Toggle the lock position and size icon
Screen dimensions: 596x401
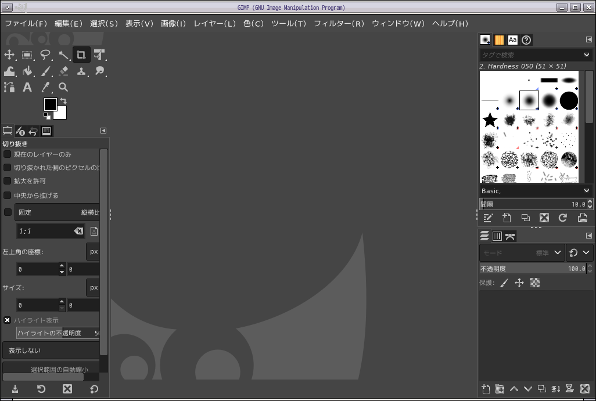(x=519, y=283)
